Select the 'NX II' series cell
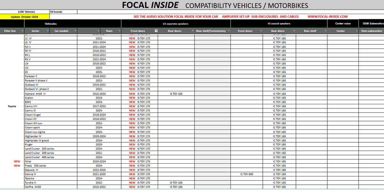384x195 pixels. (51, 47)
